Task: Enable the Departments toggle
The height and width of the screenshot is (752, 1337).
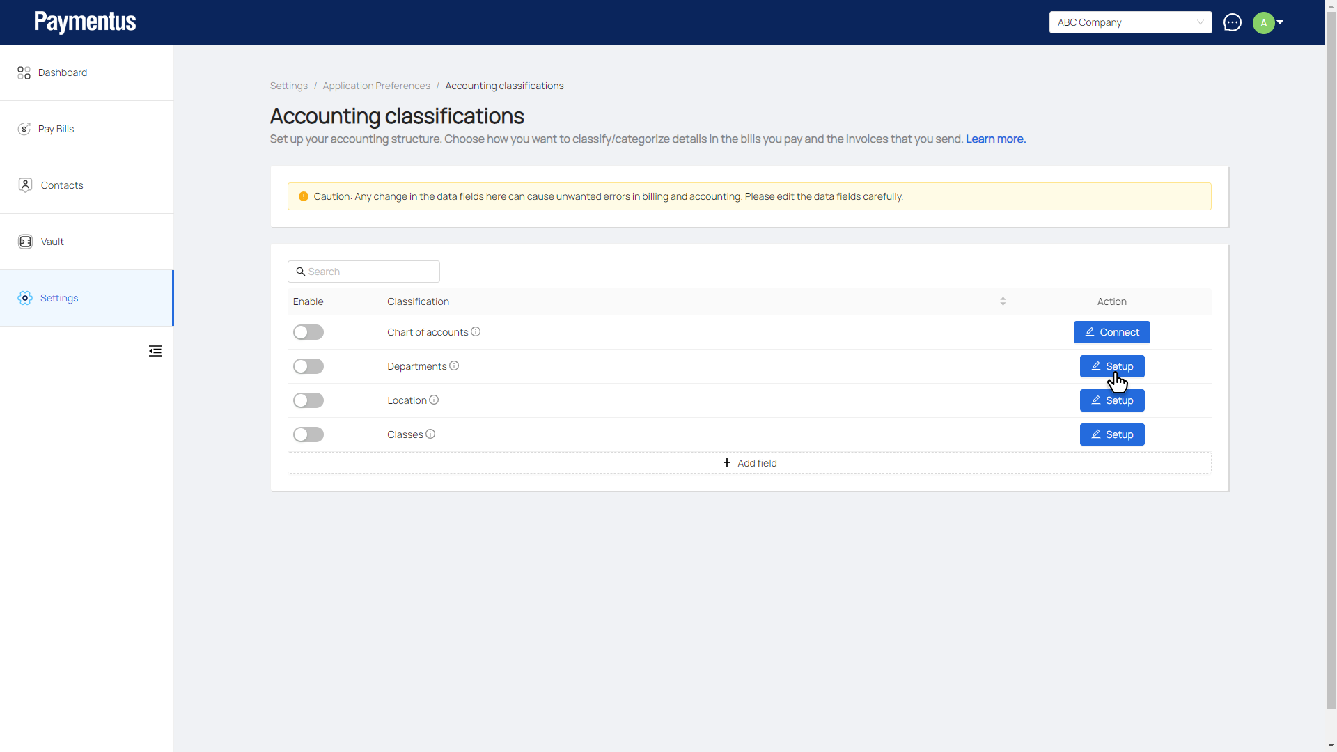Action: point(308,366)
